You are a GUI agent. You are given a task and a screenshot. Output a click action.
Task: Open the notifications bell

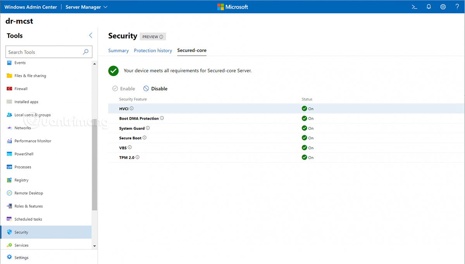coord(429,7)
